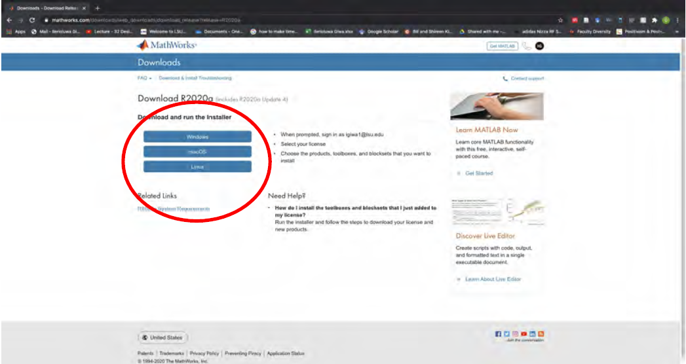Bookmark this page with the star icon
The height and width of the screenshot is (364, 686).
coord(560,20)
